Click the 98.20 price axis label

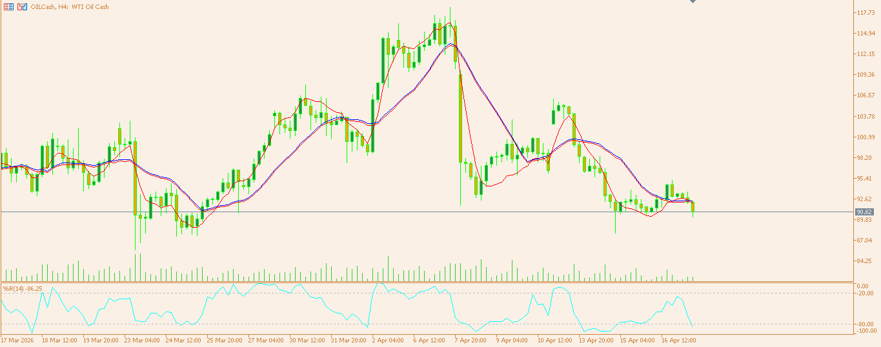(864, 157)
